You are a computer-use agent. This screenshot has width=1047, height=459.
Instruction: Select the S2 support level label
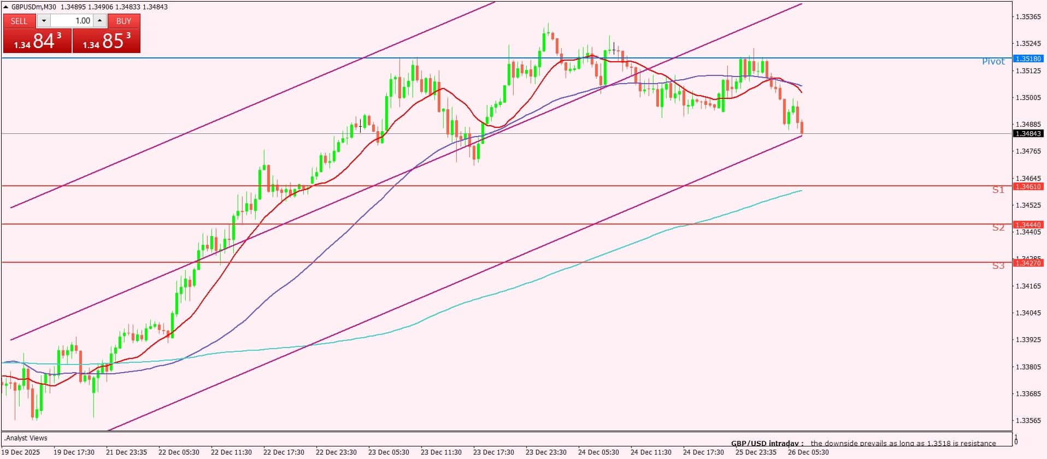[998, 228]
